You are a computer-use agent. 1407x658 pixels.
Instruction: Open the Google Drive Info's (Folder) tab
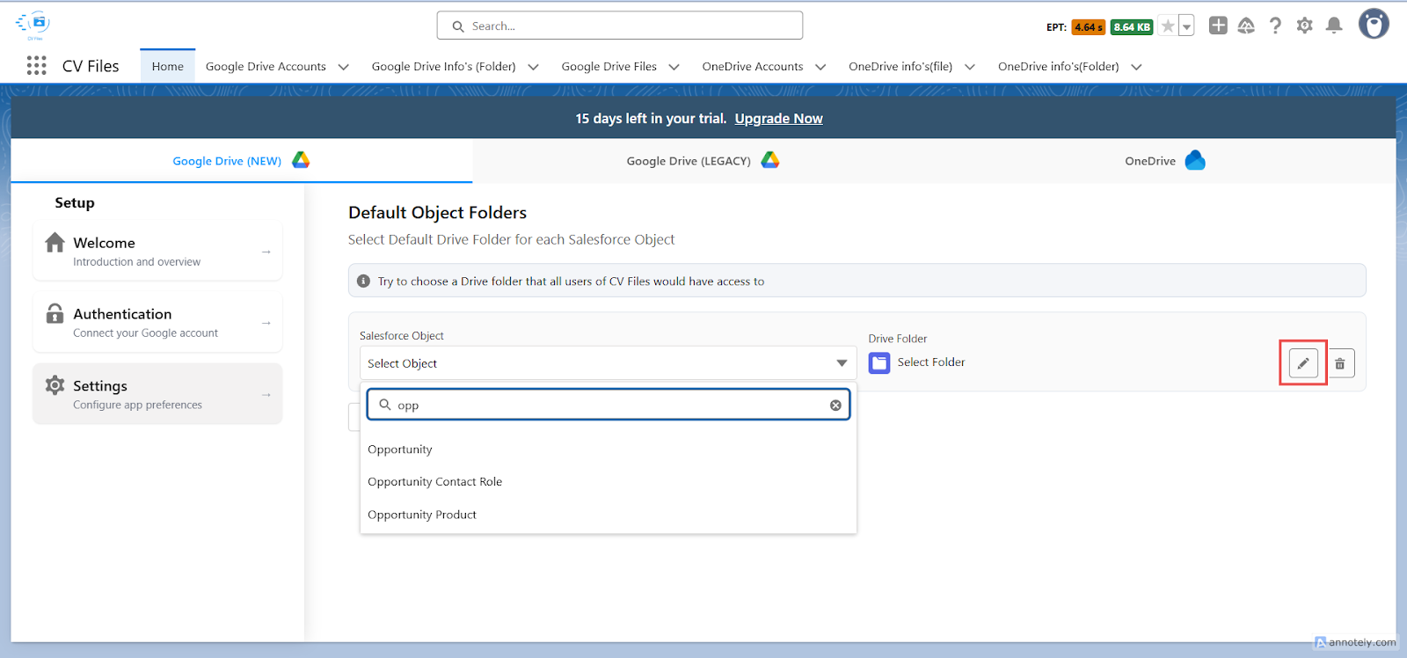pyautogui.click(x=443, y=66)
